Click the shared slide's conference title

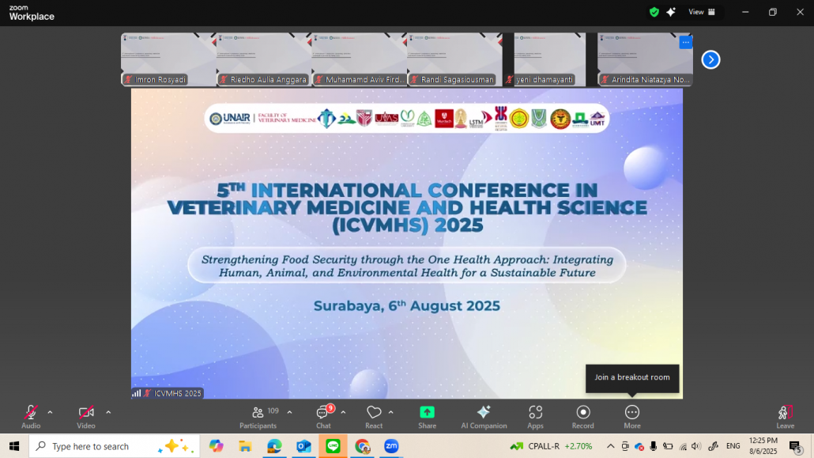point(407,207)
